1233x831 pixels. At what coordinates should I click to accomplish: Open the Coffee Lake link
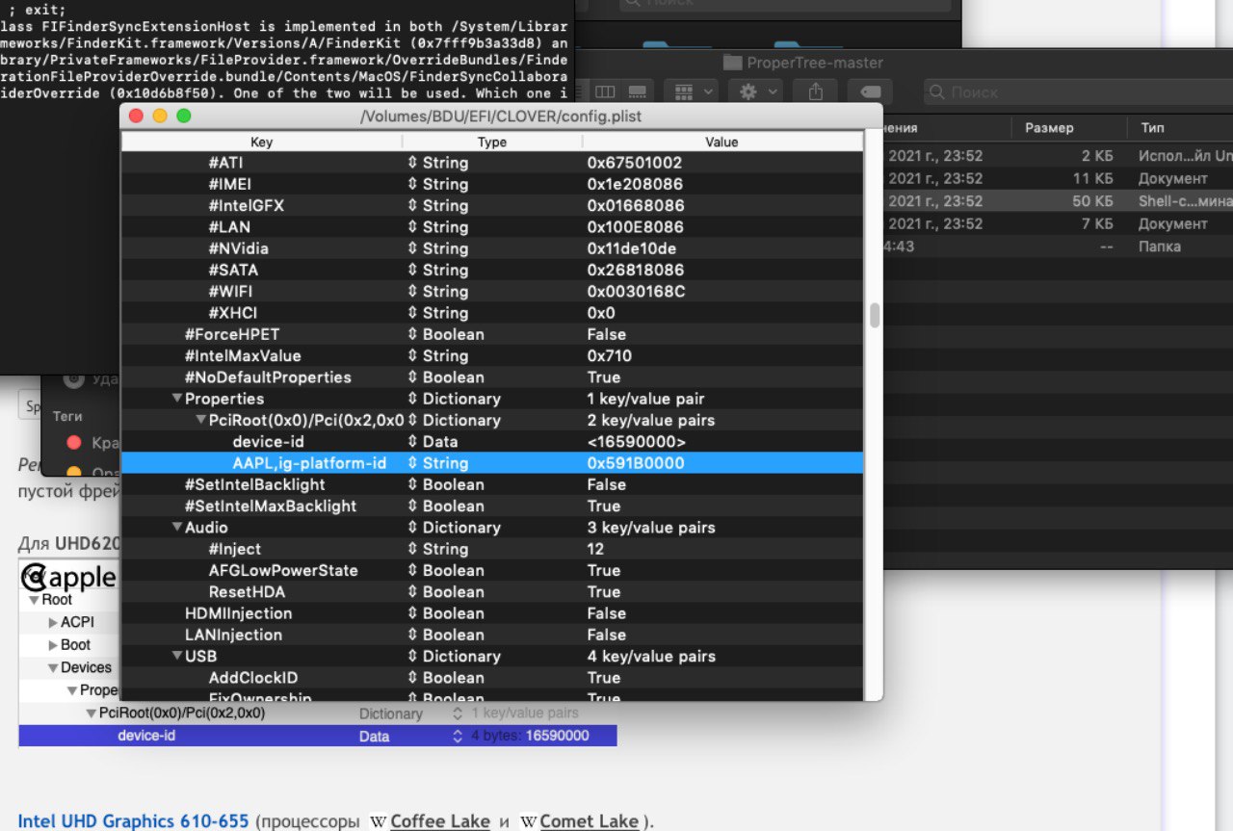[x=440, y=821]
